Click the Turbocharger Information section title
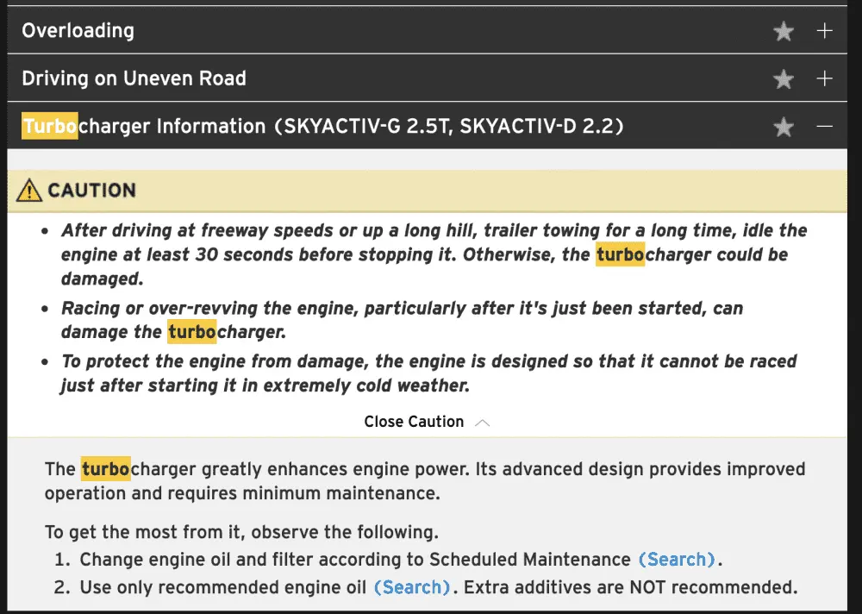The width and height of the screenshot is (862, 614). 322,126
